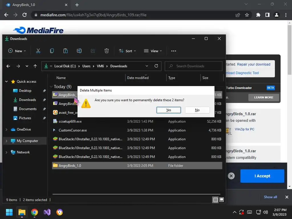
Task: Click VM6 in the breadcrumb path
Action: [x=100, y=66]
